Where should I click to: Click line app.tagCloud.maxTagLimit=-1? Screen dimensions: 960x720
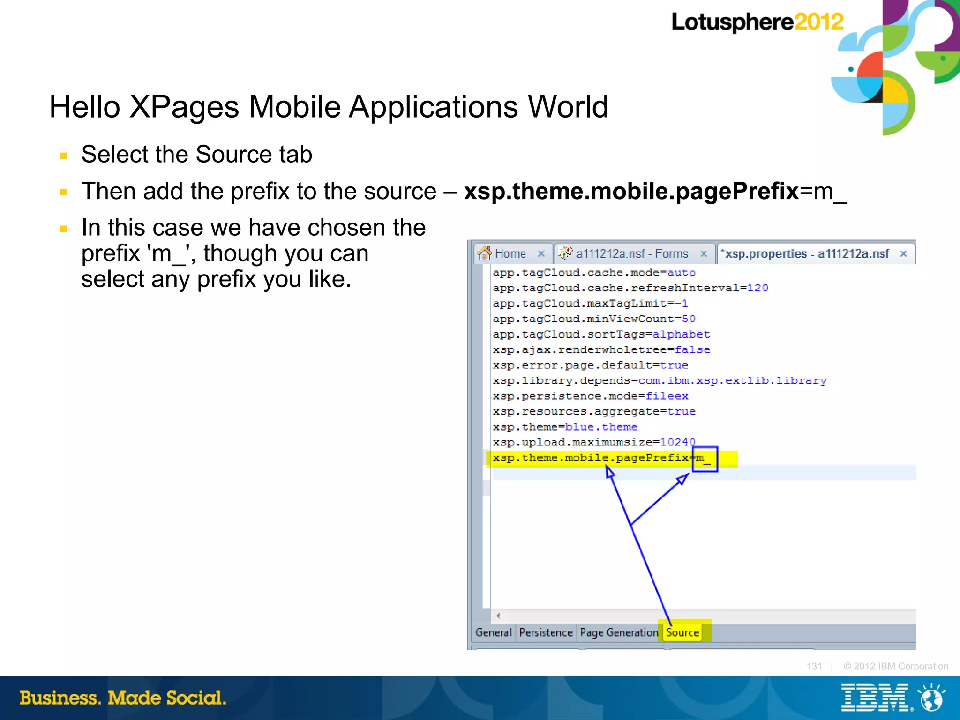[x=590, y=304]
